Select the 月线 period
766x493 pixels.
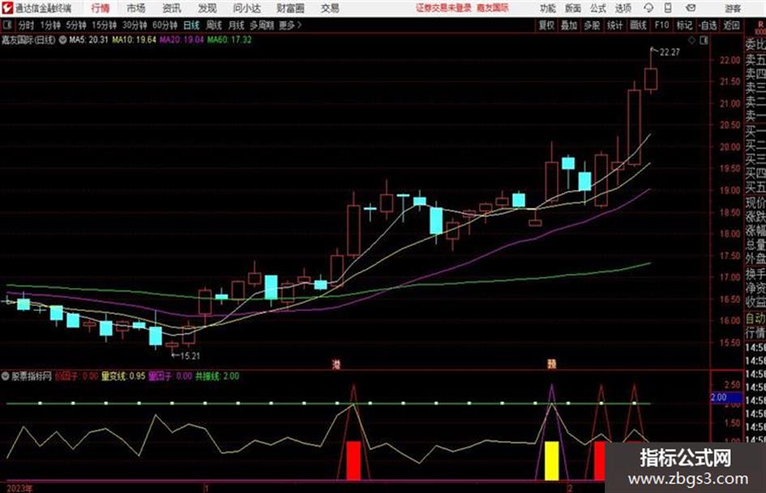coord(237,25)
